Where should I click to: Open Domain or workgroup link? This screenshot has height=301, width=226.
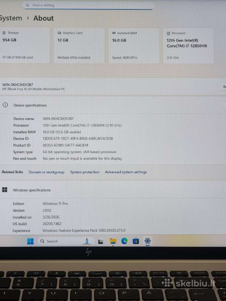pos(47,172)
